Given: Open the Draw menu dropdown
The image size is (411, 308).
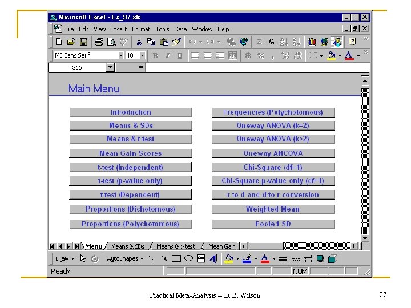Looking at the screenshot, I should coord(65,258).
